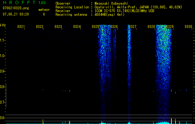Image resolution: width=195 pixels, height=124 pixels.
Task: Click the 'Receiving Location' label
Action: click(x=72, y=7)
